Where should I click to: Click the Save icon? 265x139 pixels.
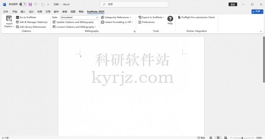[30, 4]
